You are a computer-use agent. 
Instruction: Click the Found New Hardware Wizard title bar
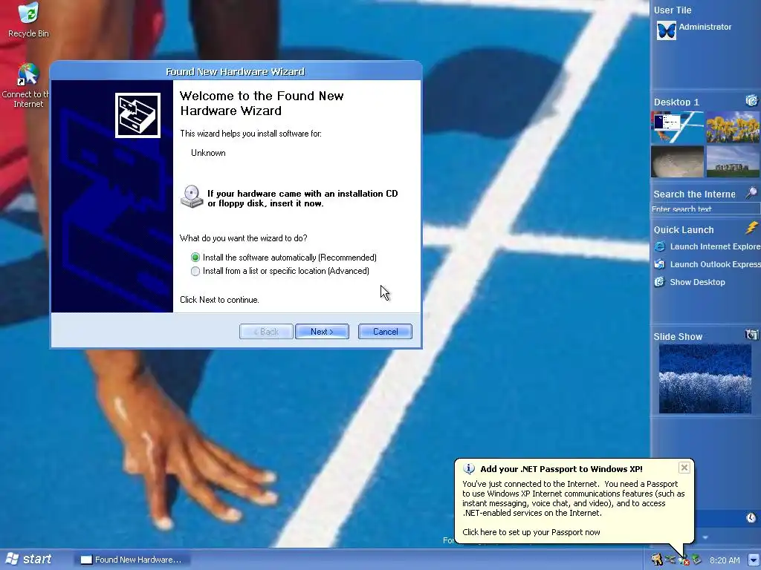coord(236,71)
